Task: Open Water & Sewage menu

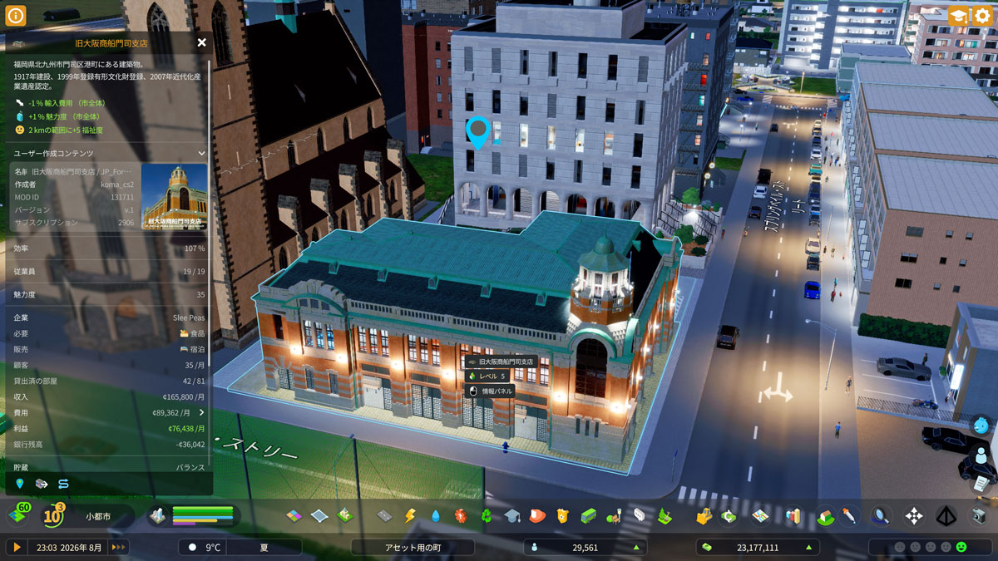Action: coord(435,516)
